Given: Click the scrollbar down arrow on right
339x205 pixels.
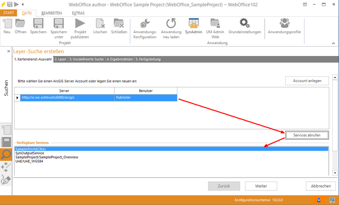Looking at the screenshot, I should (x=335, y=173).
